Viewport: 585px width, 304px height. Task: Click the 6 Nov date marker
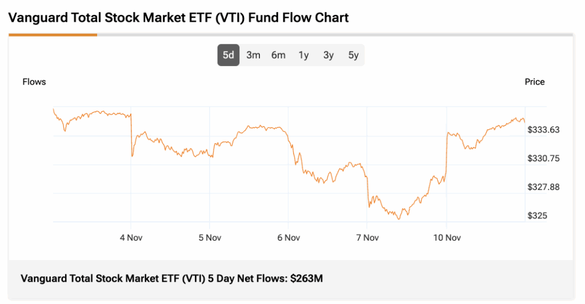pos(289,237)
